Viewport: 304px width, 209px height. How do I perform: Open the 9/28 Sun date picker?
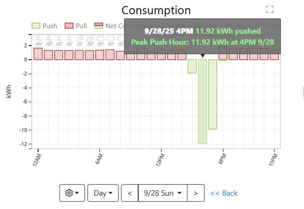[x=163, y=193]
